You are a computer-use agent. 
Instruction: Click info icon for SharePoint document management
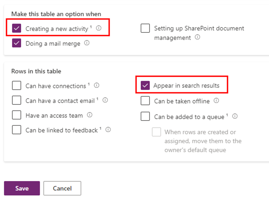pos(198,37)
